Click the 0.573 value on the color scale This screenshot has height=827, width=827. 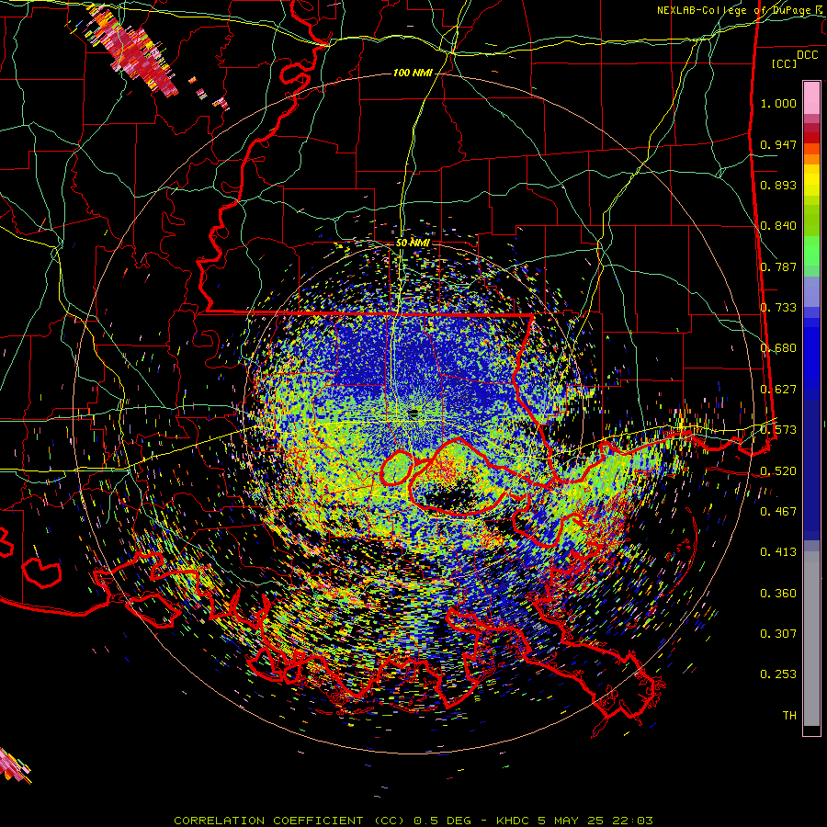click(778, 430)
